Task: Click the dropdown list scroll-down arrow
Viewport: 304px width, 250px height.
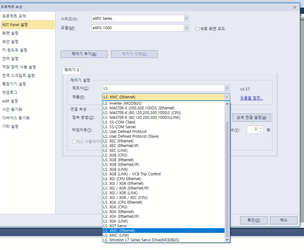Action: pos(227,240)
